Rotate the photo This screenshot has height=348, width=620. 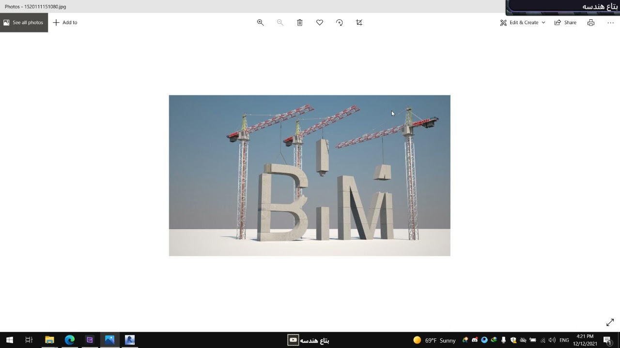(340, 22)
